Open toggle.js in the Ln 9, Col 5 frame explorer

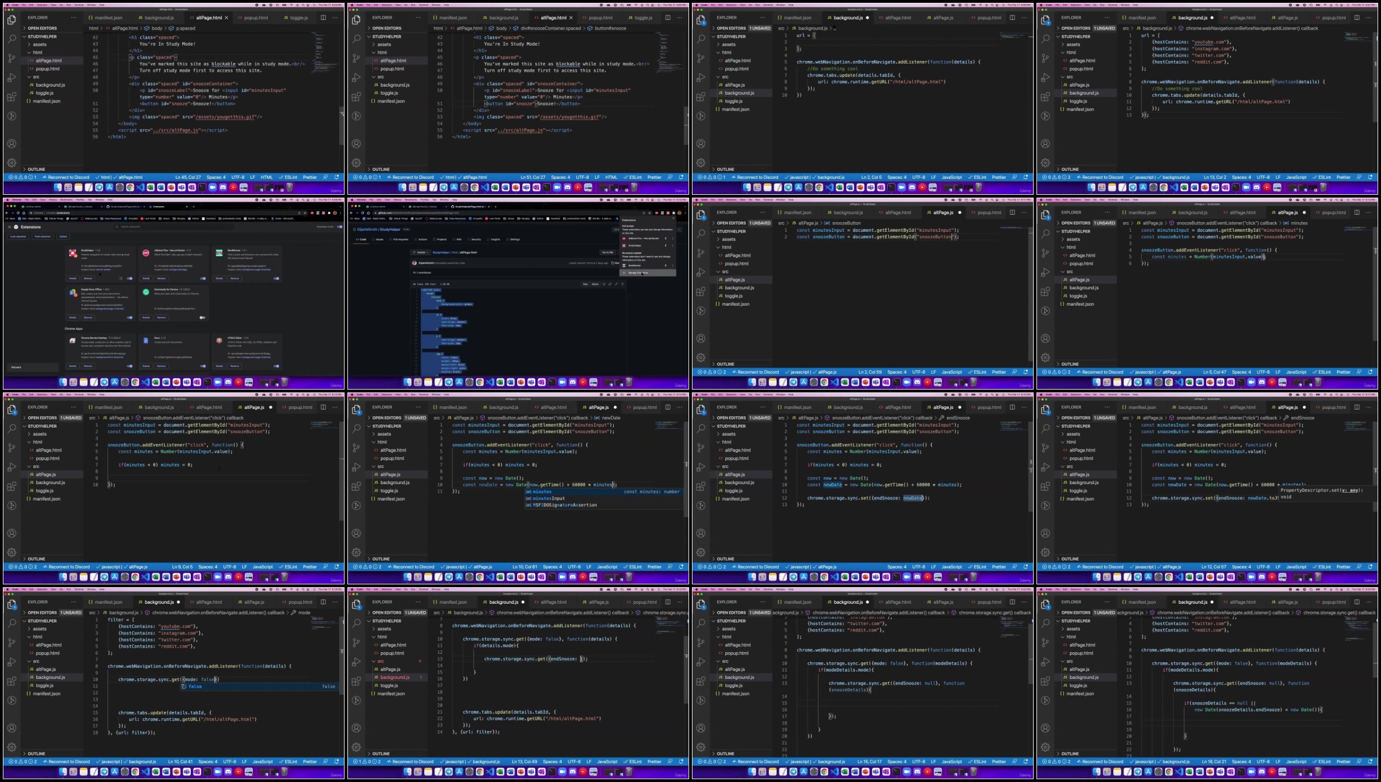(x=44, y=490)
